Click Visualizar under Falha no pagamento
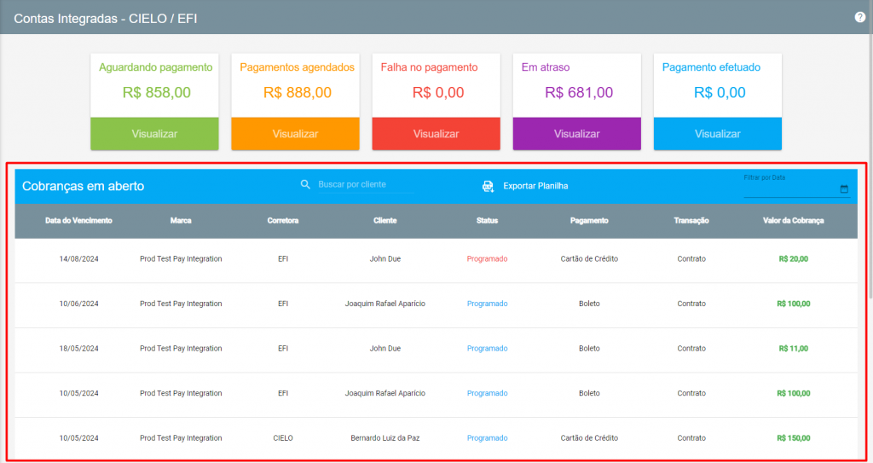 tap(436, 134)
